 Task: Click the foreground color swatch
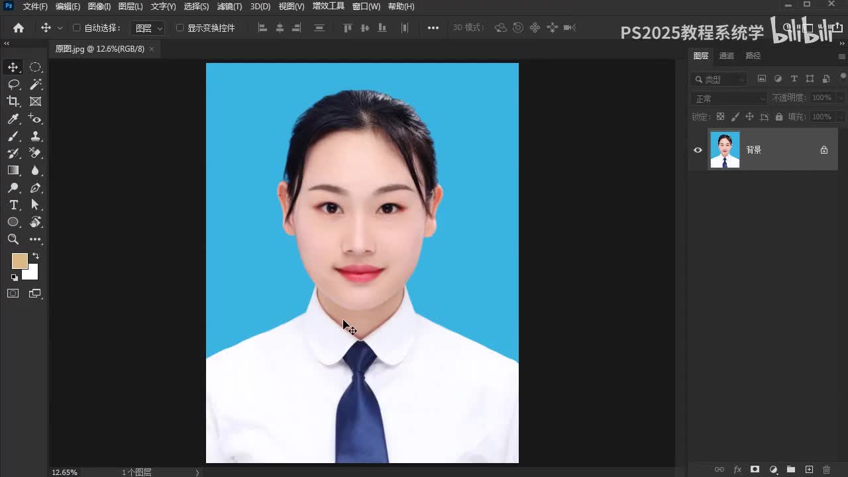(x=19, y=261)
